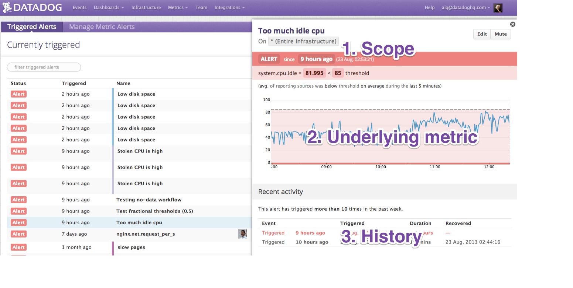Click the red Alert badge for slow pages

pyautogui.click(x=18, y=247)
